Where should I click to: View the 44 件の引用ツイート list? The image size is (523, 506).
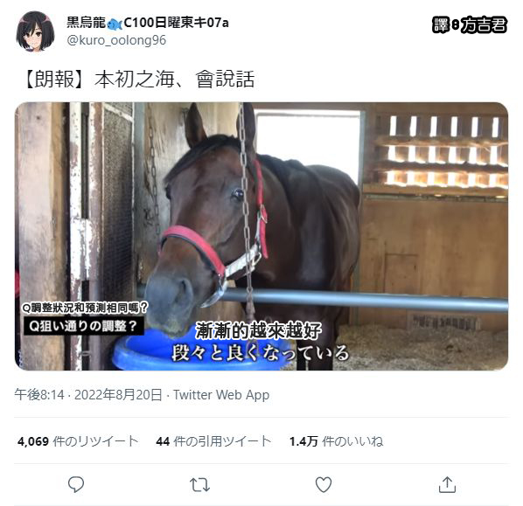(x=213, y=441)
